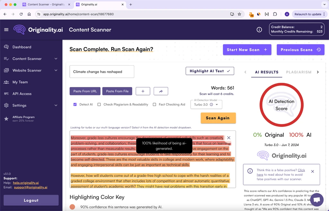Viewport: 329px width, 211px height.
Task: Enable the Fact Checking Aid checkbox
Action: click(155, 104)
